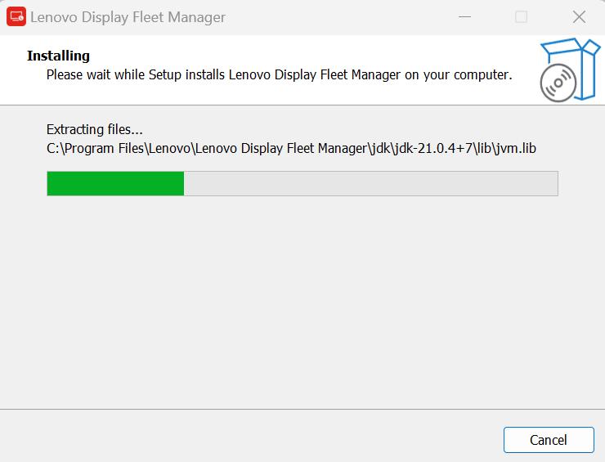Click the 'Extracting files...' status text
Viewport: 605px width, 462px height.
(x=95, y=129)
